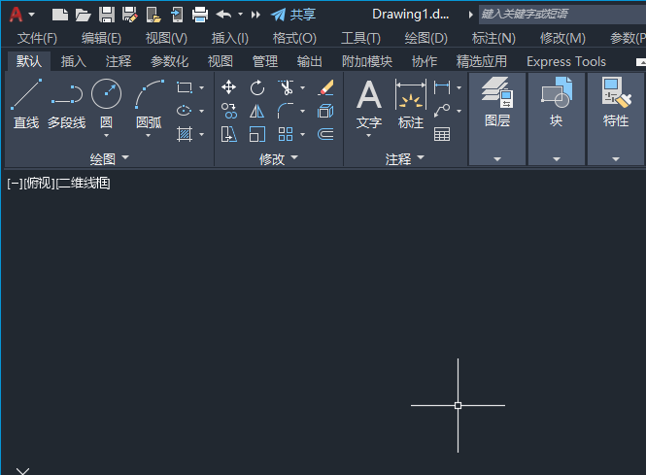Expand the 修改 panel title
The height and width of the screenshot is (475, 646).
click(x=279, y=158)
